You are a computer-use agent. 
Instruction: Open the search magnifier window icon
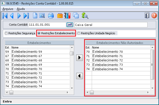click(x=42, y=16)
